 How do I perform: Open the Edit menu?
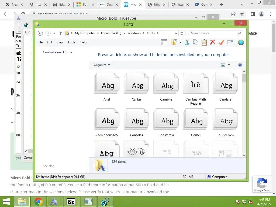pos(50,42)
